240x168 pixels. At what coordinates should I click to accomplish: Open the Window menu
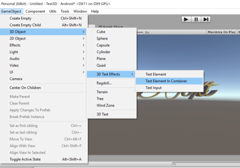[80, 11]
